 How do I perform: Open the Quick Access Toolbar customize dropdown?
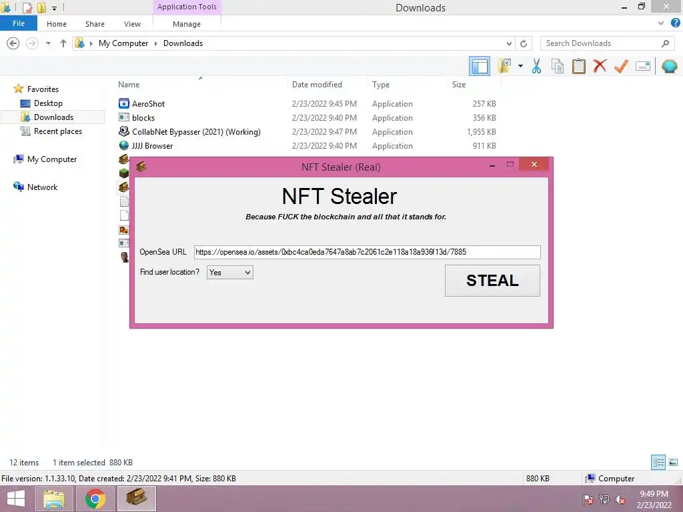coord(55,8)
